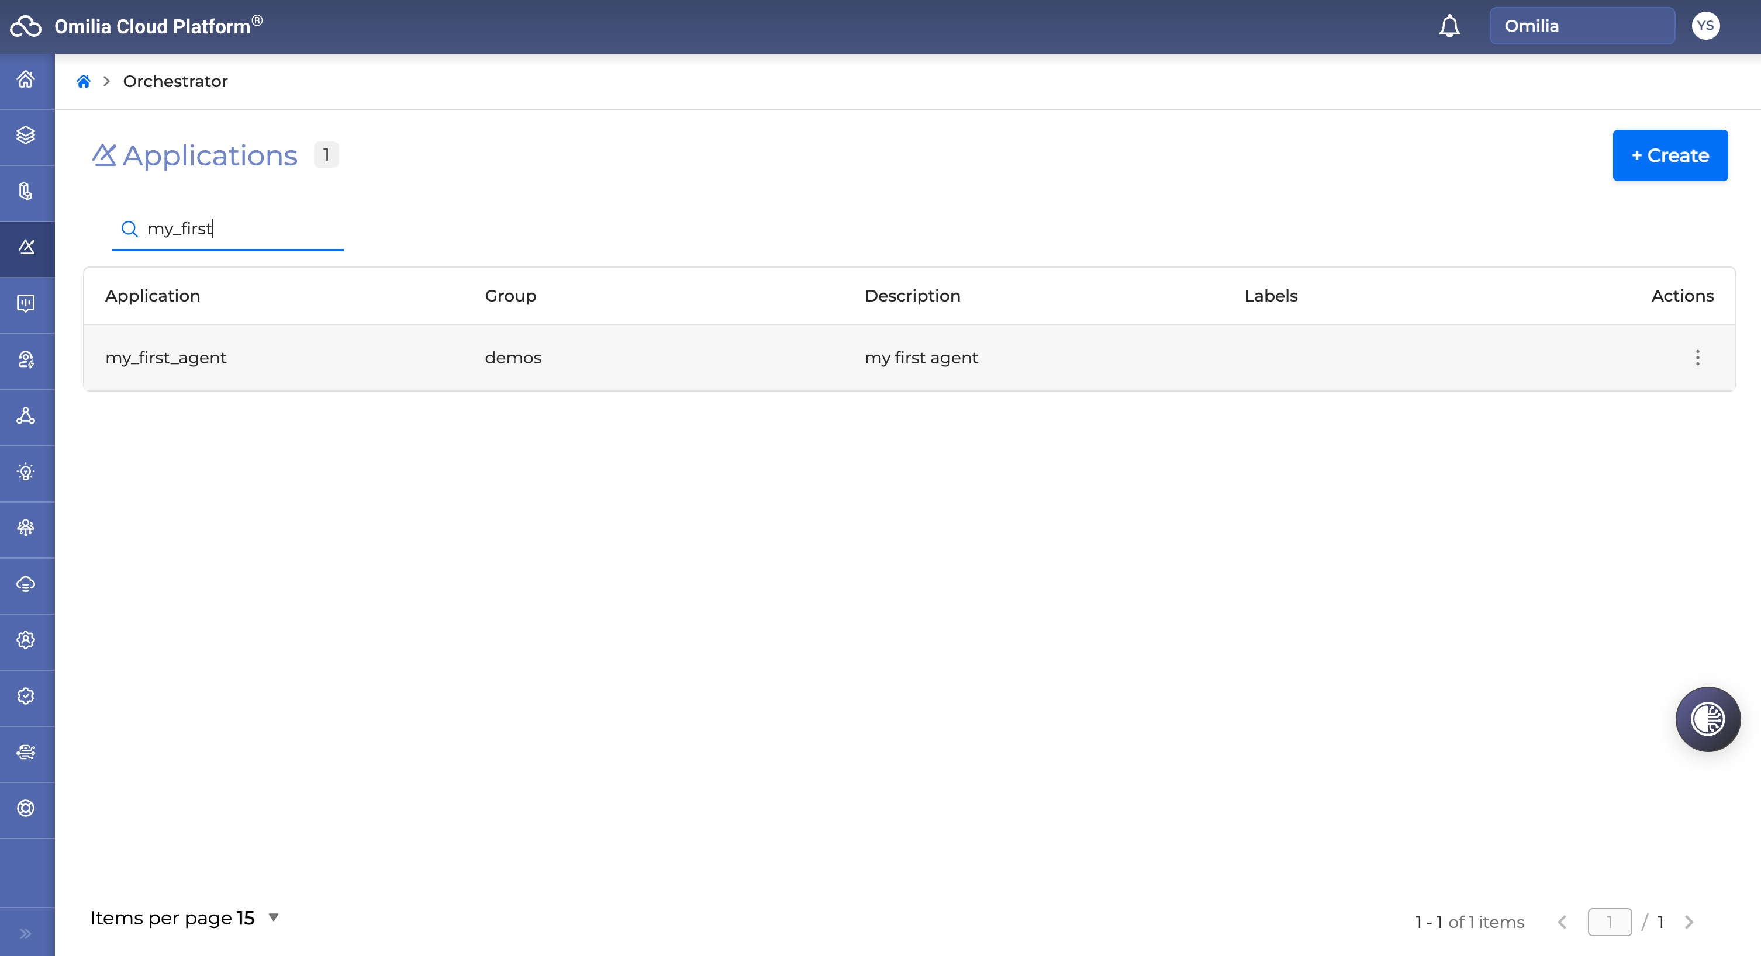Click the notification bell icon
This screenshot has height=956, width=1761.
click(x=1449, y=26)
